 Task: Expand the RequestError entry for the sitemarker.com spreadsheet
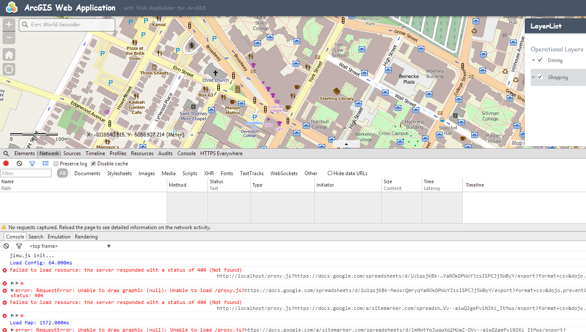coord(12,329)
